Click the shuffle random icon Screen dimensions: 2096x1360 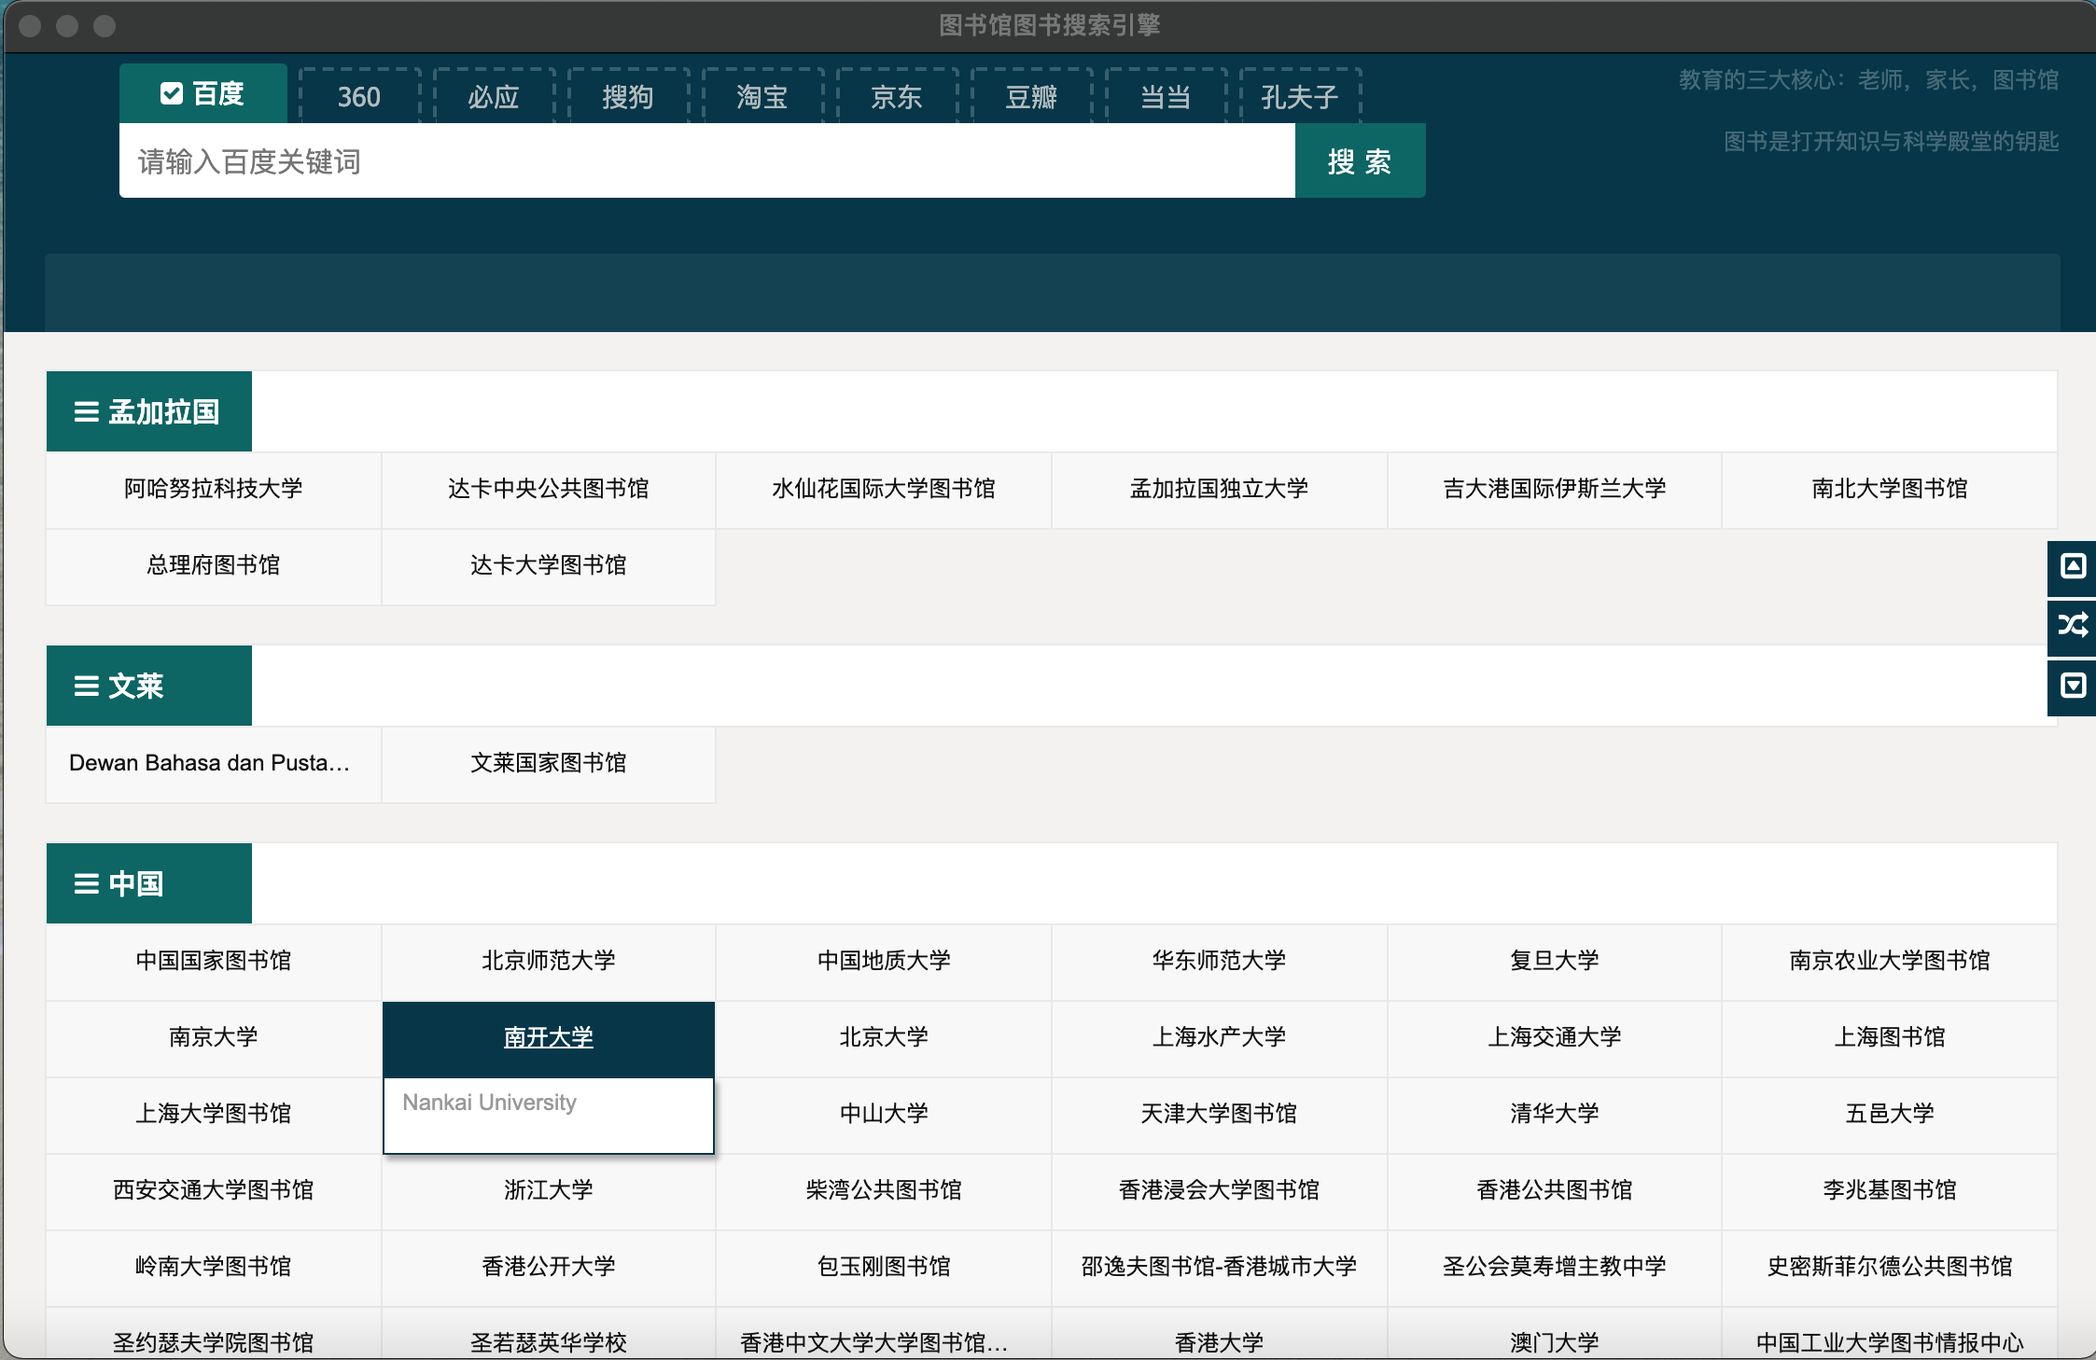[2072, 625]
